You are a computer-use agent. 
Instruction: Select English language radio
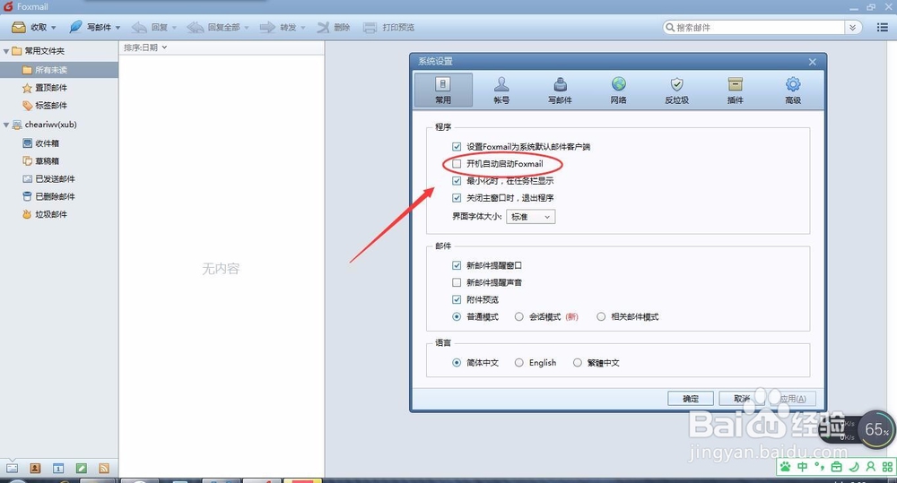tap(518, 362)
